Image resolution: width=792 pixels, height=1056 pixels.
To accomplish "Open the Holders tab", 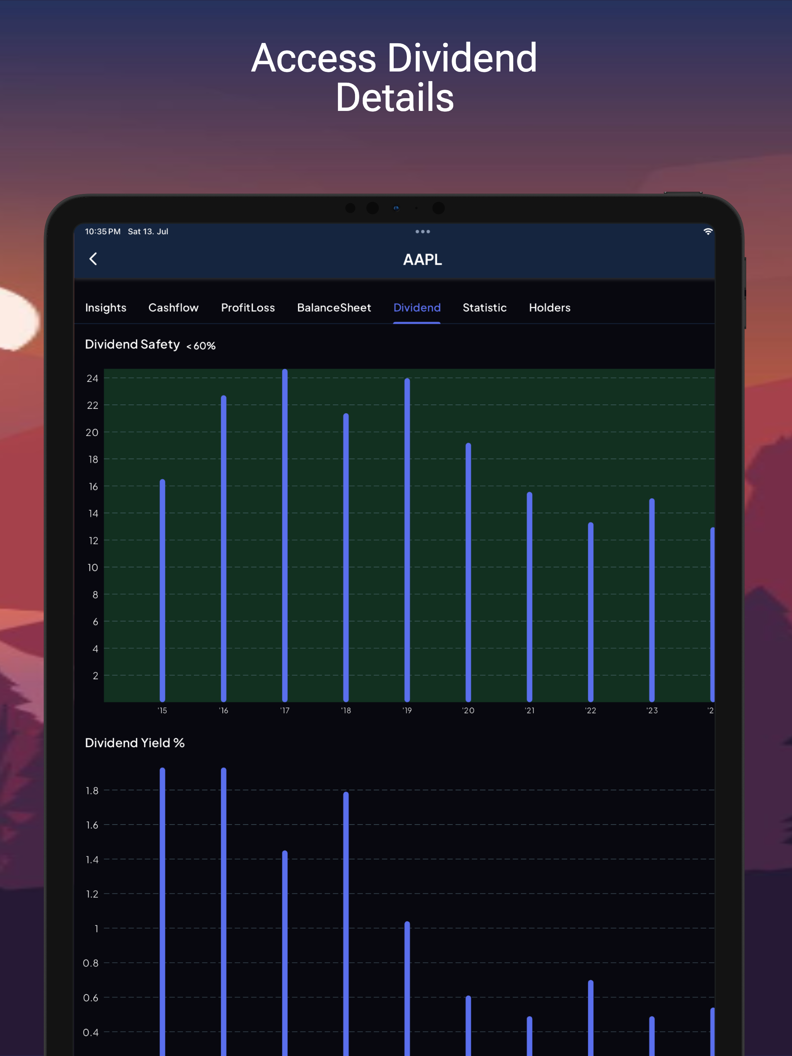I will pos(550,307).
